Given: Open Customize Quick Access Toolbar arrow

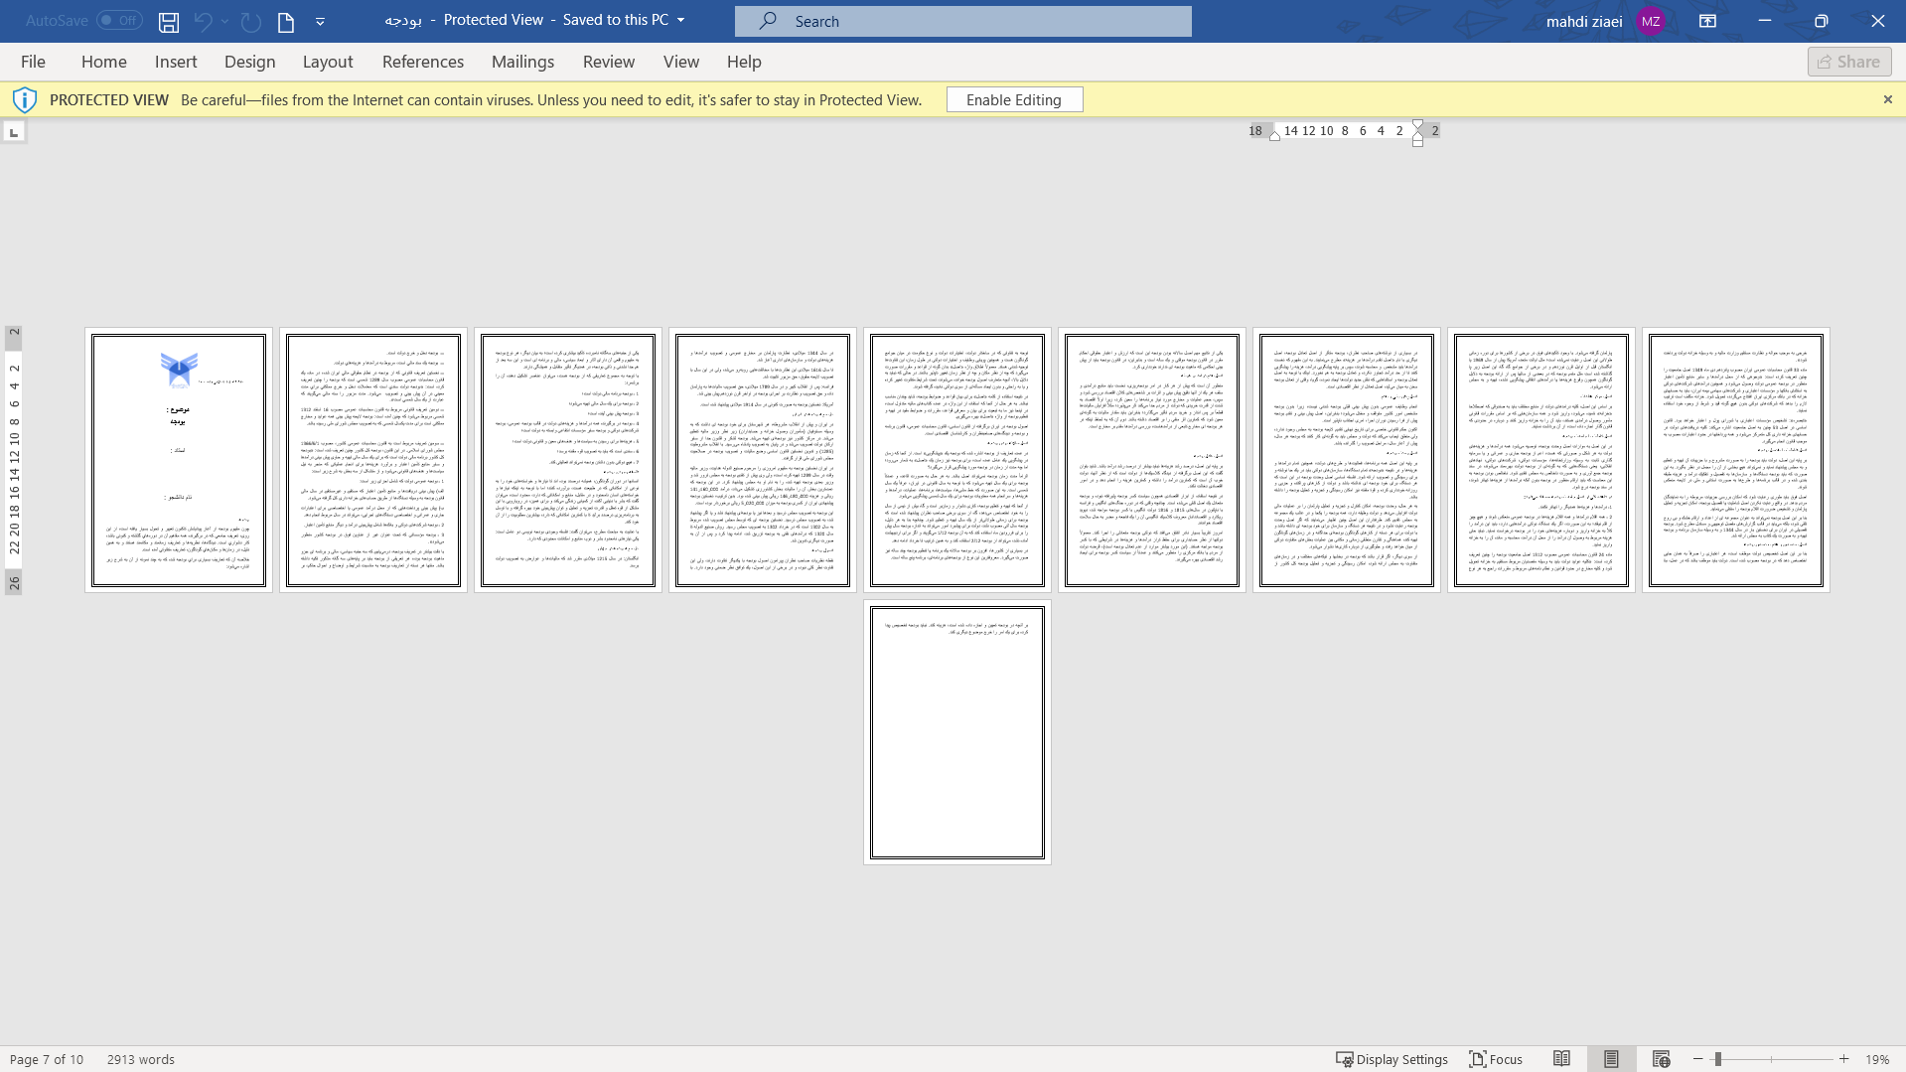Looking at the screenshot, I should pos(320,21).
